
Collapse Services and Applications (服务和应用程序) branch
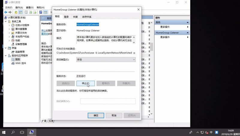(x=6, y=56)
